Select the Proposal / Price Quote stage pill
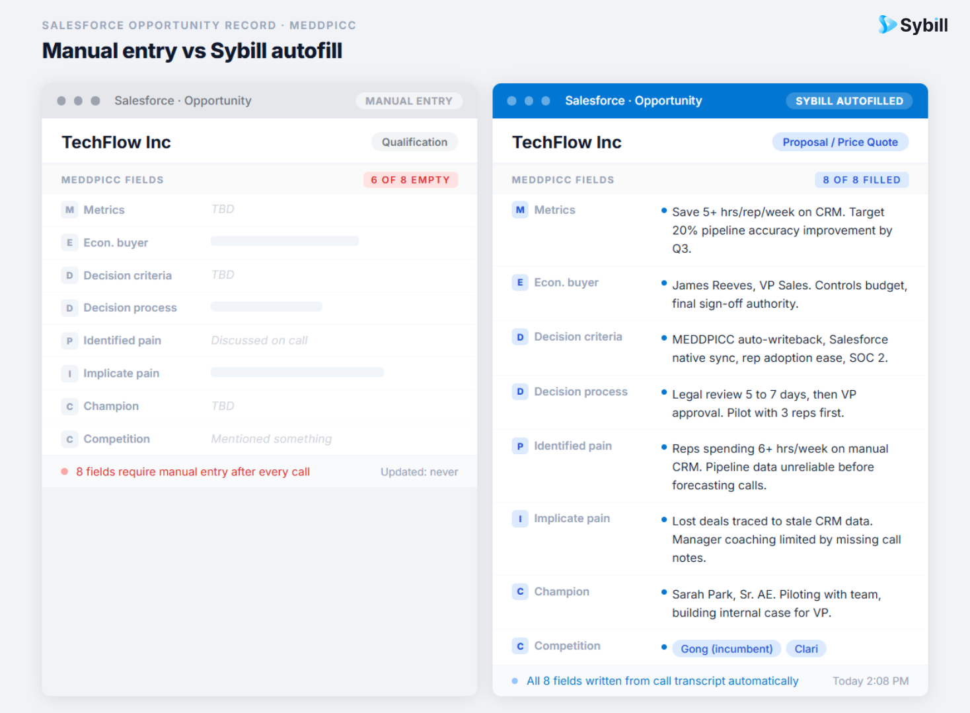The height and width of the screenshot is (713, 970). 840,142
